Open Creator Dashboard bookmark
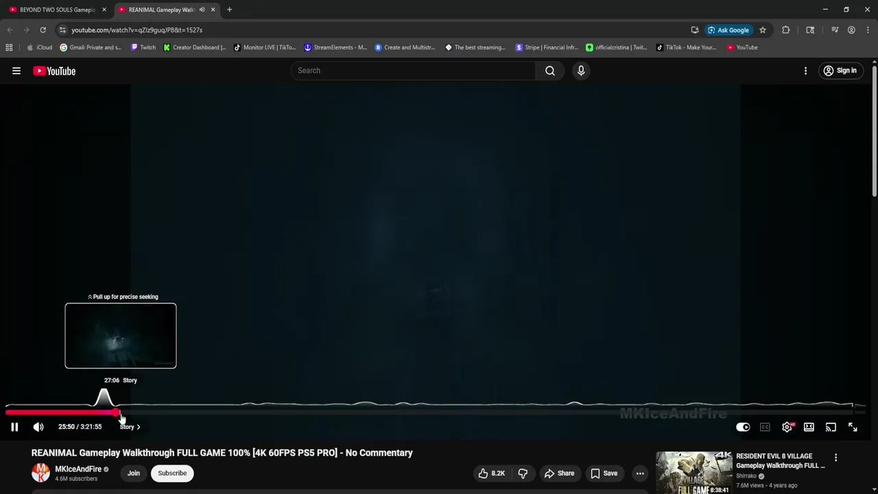The height and width of the screenshot is (494, 878). 195,47
